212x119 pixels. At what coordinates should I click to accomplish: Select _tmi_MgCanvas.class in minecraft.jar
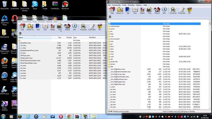point(118,74)
